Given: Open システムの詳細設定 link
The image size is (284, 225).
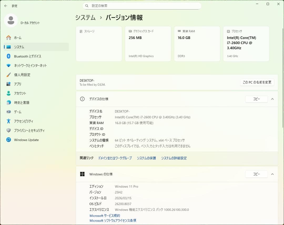Looking at the screenshot, I should (174, 158).
